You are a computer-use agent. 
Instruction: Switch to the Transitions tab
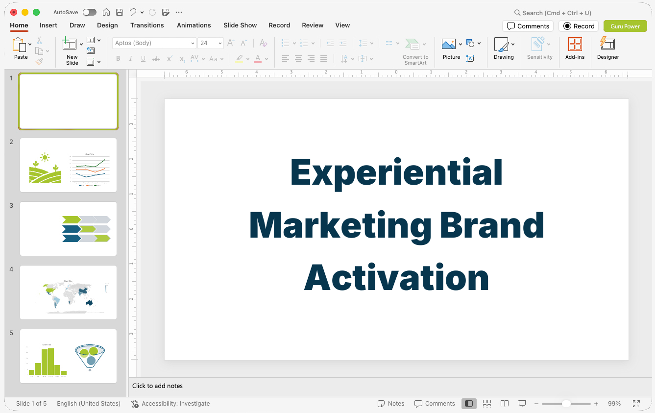(x=147, y=25)
